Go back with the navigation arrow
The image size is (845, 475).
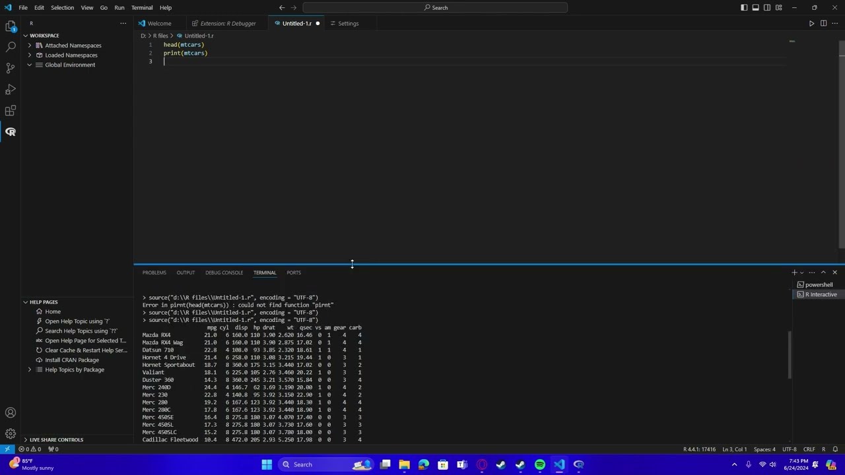(x=282, y=8)
